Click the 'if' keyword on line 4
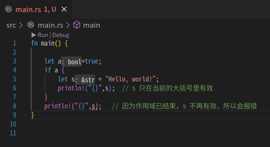 [x=48, y=70]
